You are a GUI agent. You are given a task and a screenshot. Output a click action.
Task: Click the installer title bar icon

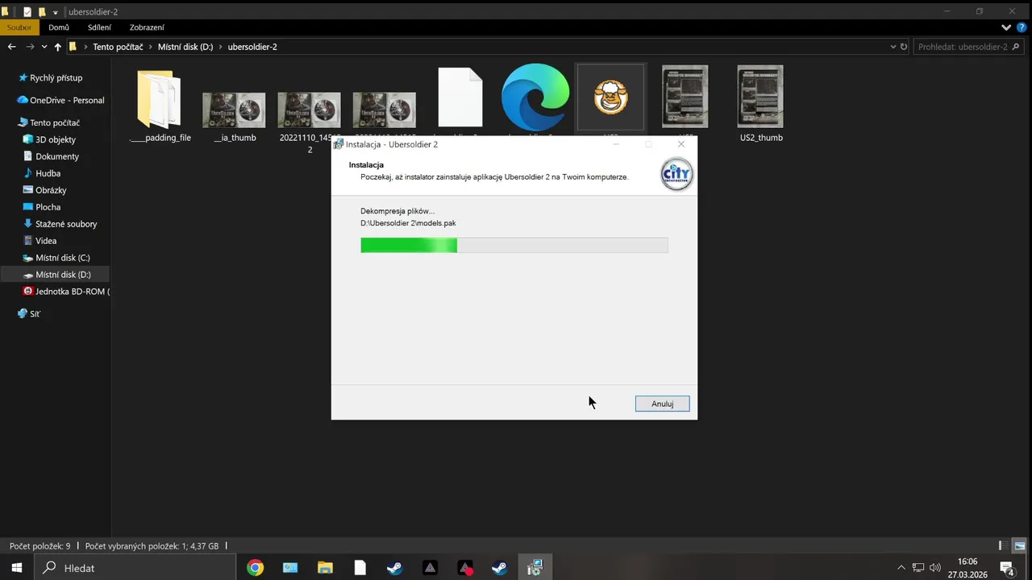(339, 144)
